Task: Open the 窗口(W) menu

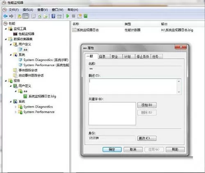Action: [x=57, y=10]
